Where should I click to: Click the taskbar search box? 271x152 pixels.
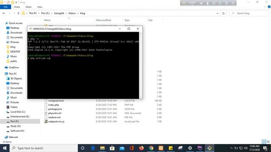[x=44, y=148]
